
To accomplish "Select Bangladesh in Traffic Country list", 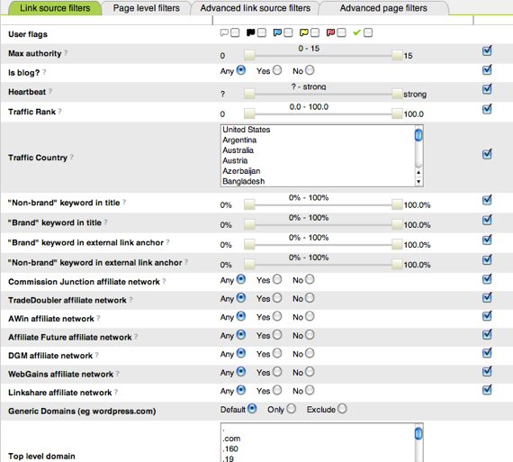I will (x=243, y=181).
